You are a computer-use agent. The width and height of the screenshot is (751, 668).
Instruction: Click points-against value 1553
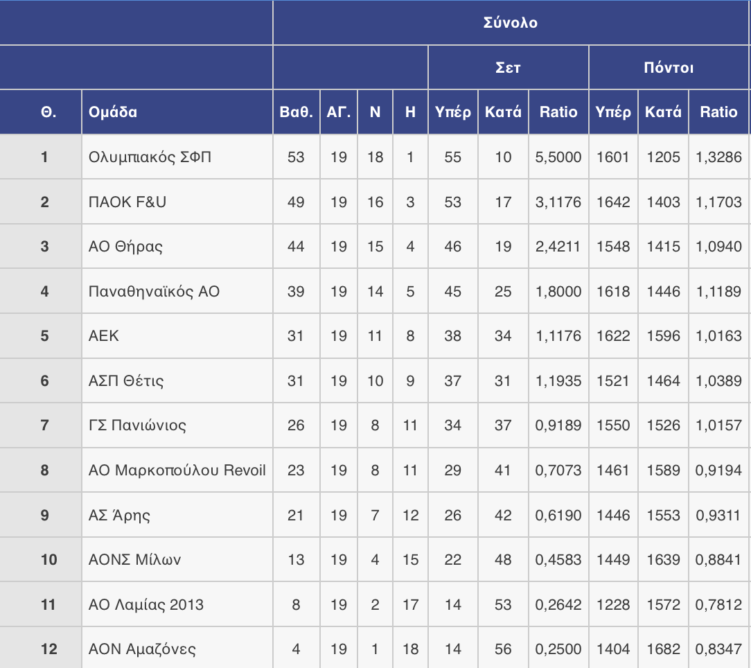coord(663,515)
